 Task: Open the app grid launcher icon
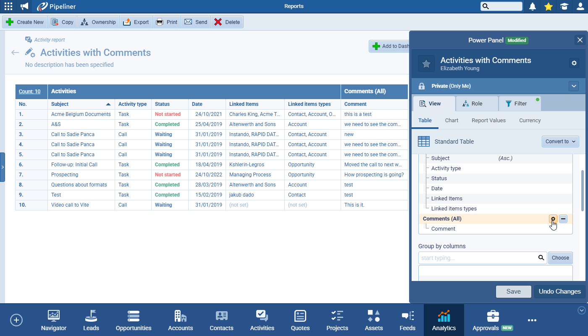(x=8, y=6)
